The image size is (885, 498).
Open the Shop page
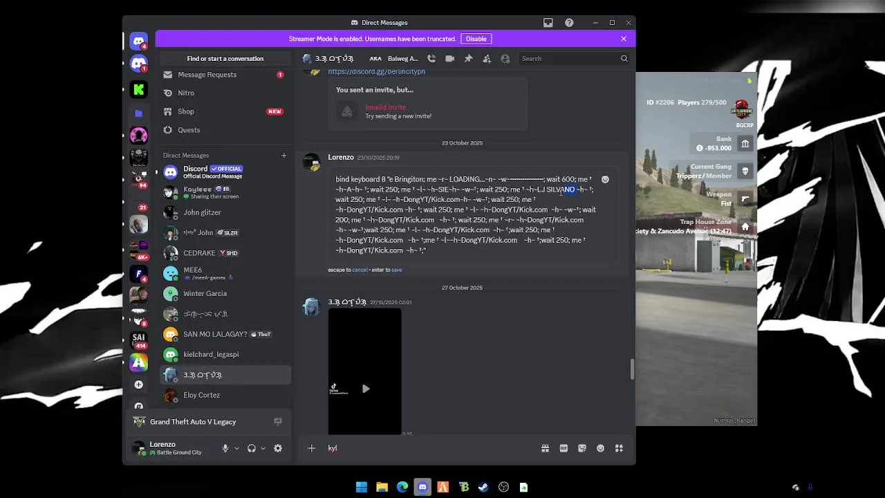225,111
